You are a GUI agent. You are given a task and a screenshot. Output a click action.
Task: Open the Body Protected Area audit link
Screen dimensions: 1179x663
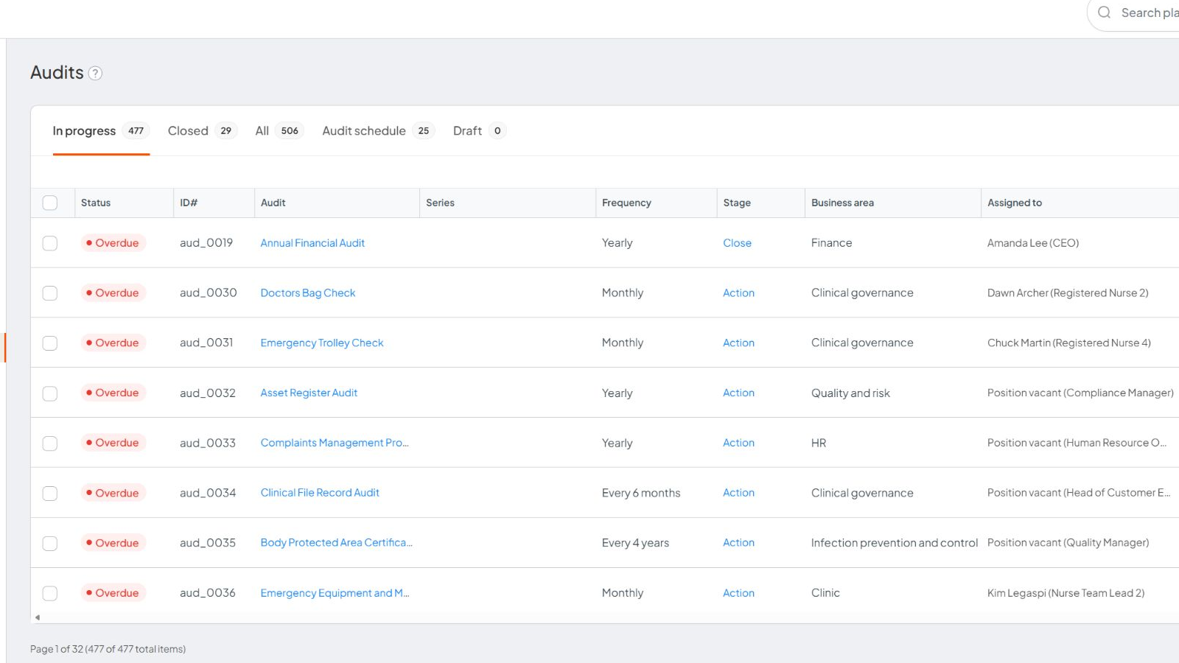[x=336, y=543]
